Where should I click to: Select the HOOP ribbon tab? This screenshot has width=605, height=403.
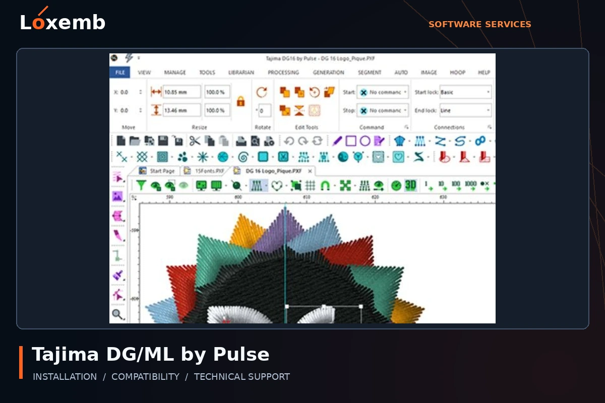[x=458, y=73]
